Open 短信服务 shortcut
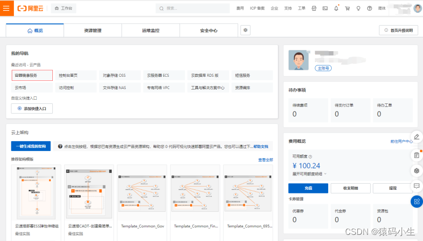This screenshot has width=423, height=241. click(x=252, y=75)
